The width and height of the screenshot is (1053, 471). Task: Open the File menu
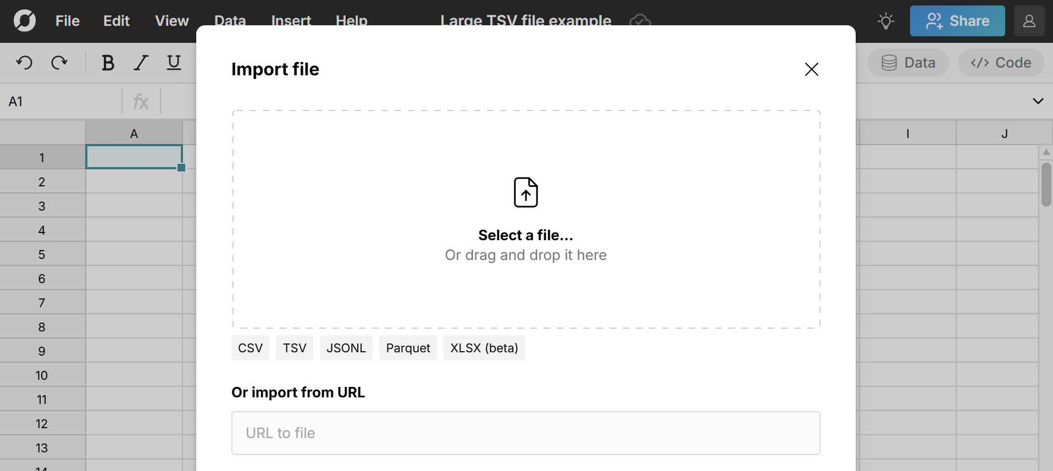(x=68, y=21)
